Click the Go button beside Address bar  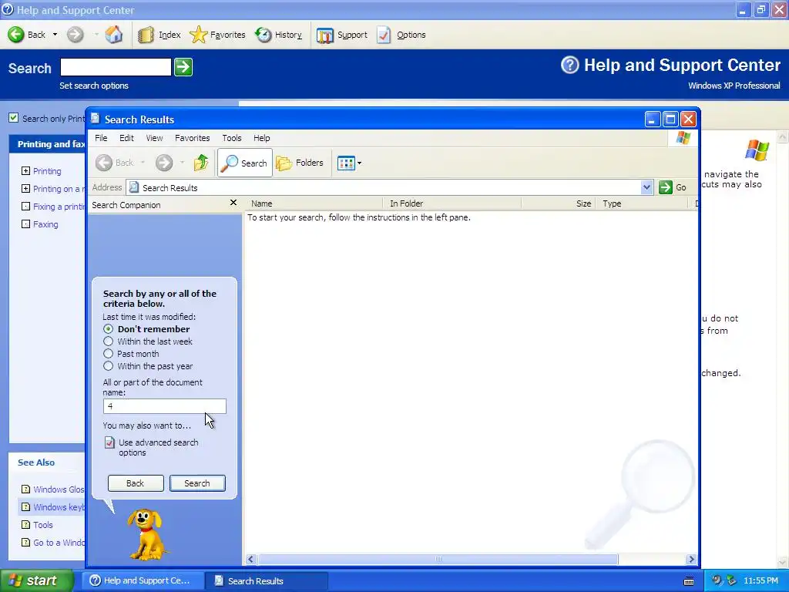[x=673, y=187]
